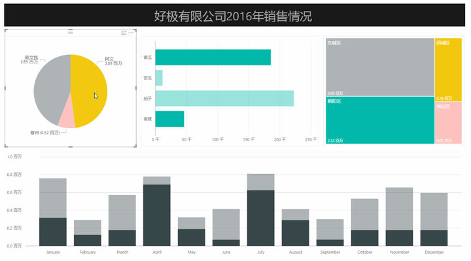Select the short dark teal bottom-category bar
The height and width of the screenshot is (261, 471).
click(x=169, y=119)
